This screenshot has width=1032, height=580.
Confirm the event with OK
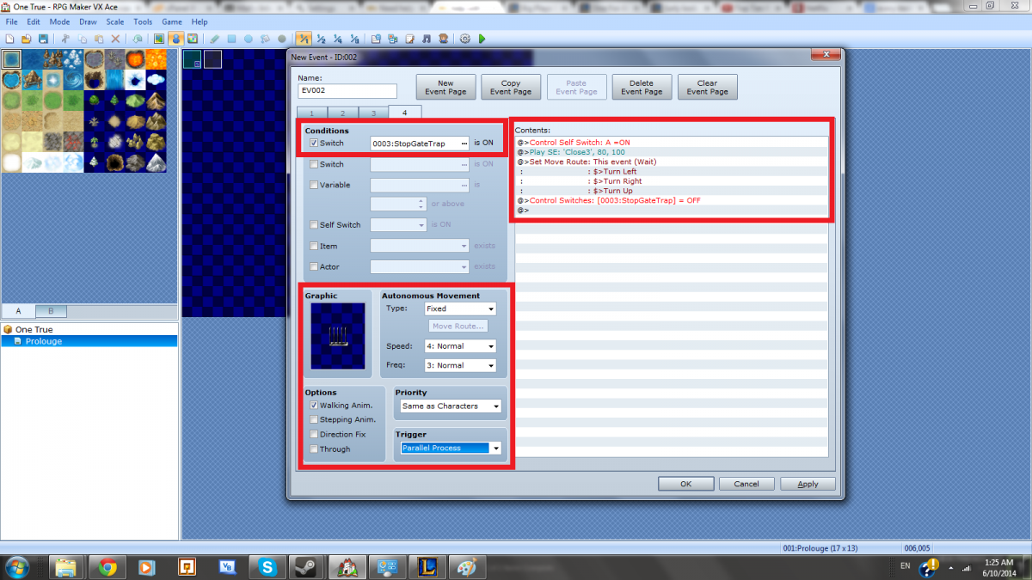(685, 484)
